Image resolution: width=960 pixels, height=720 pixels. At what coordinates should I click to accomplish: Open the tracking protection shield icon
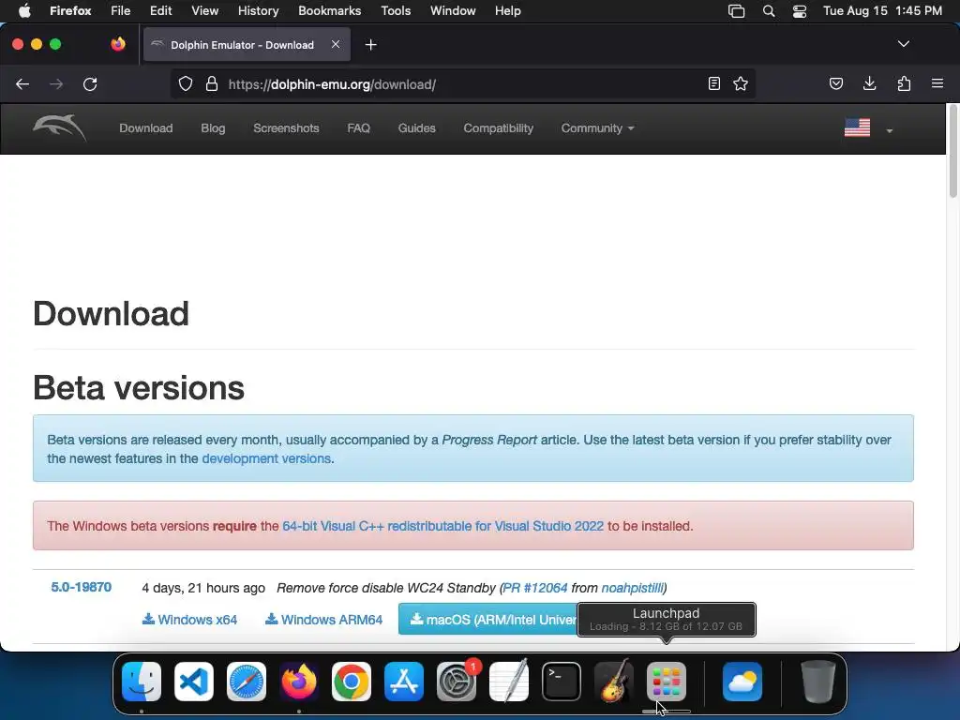click(x=186, y=83)
